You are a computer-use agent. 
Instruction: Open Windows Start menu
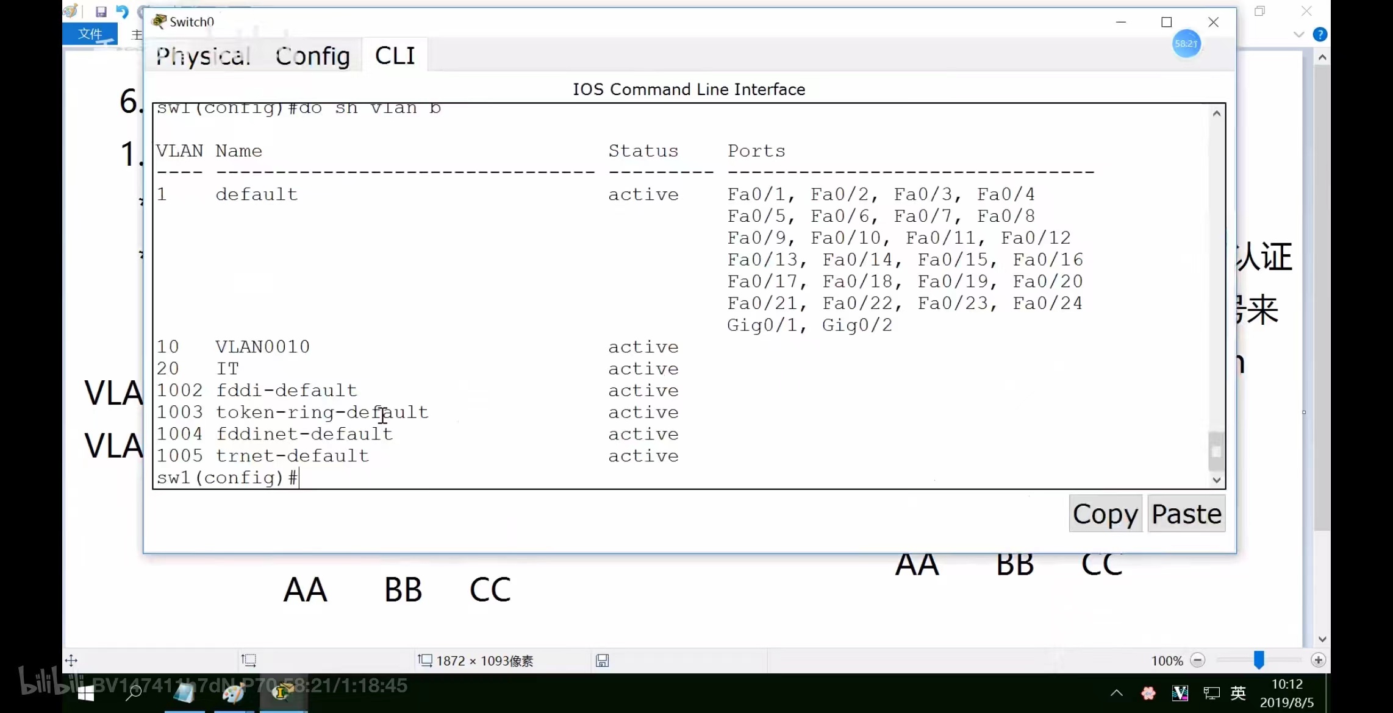point(85,693)
